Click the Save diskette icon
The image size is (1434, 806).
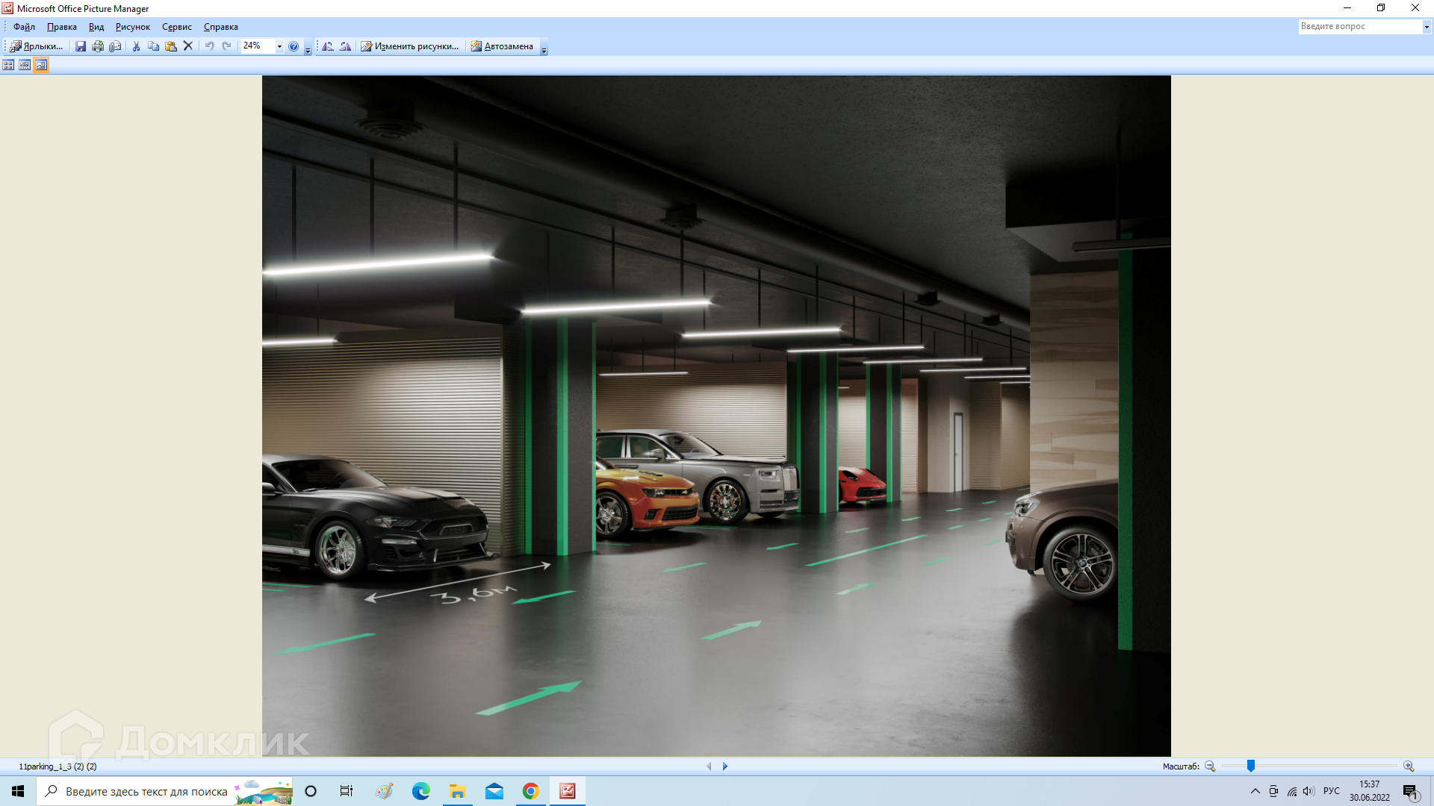click(x=81, y=46)
